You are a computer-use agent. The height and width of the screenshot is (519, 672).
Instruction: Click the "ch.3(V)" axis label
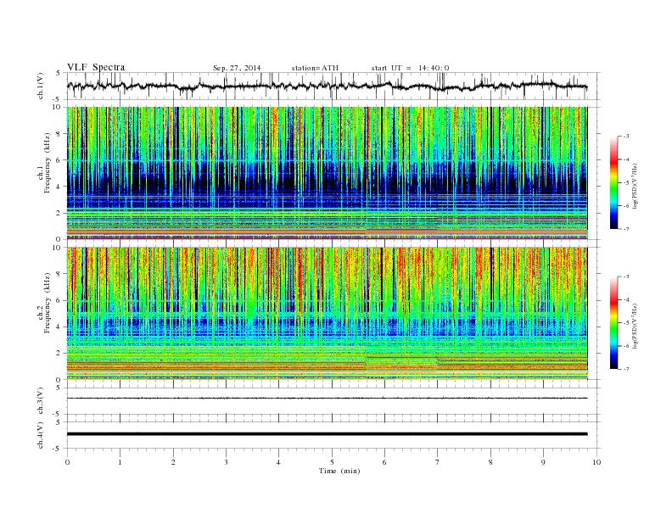pyautogui.click(x=41, y=400)
